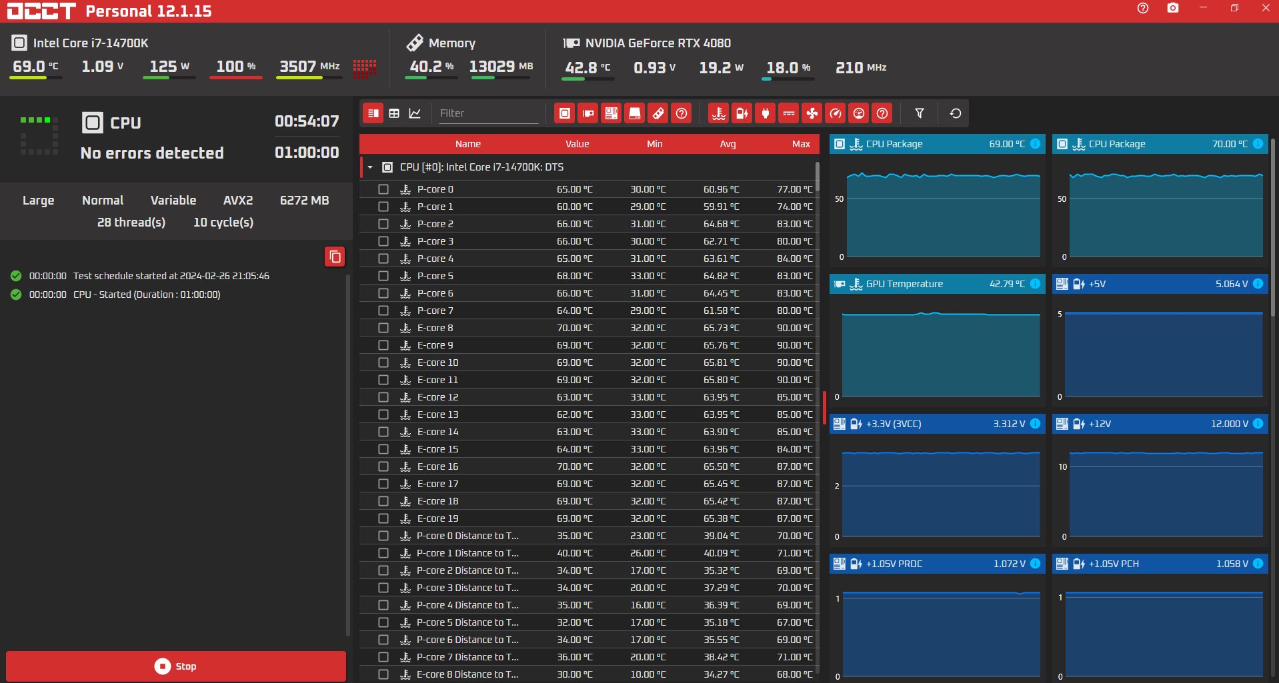Open info for the +3.3V (3VCC) graph
1279x683 pixels.
point(1035,424)
